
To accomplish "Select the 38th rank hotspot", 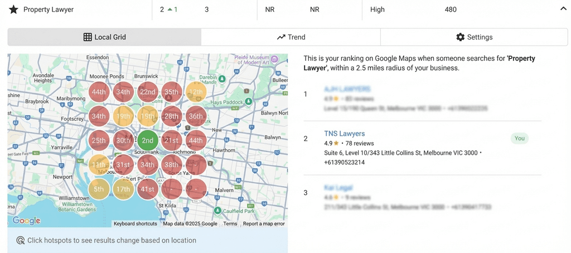I will (172, 165).
